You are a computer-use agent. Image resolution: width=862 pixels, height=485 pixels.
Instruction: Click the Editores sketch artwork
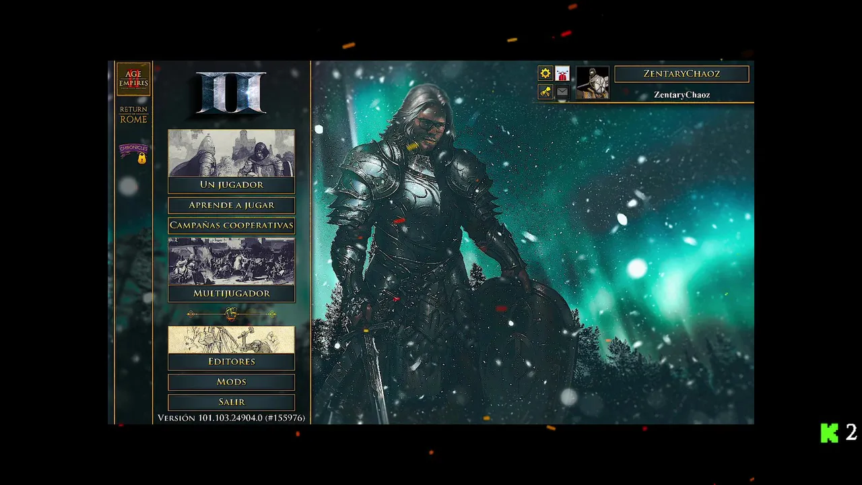point(231,340)
